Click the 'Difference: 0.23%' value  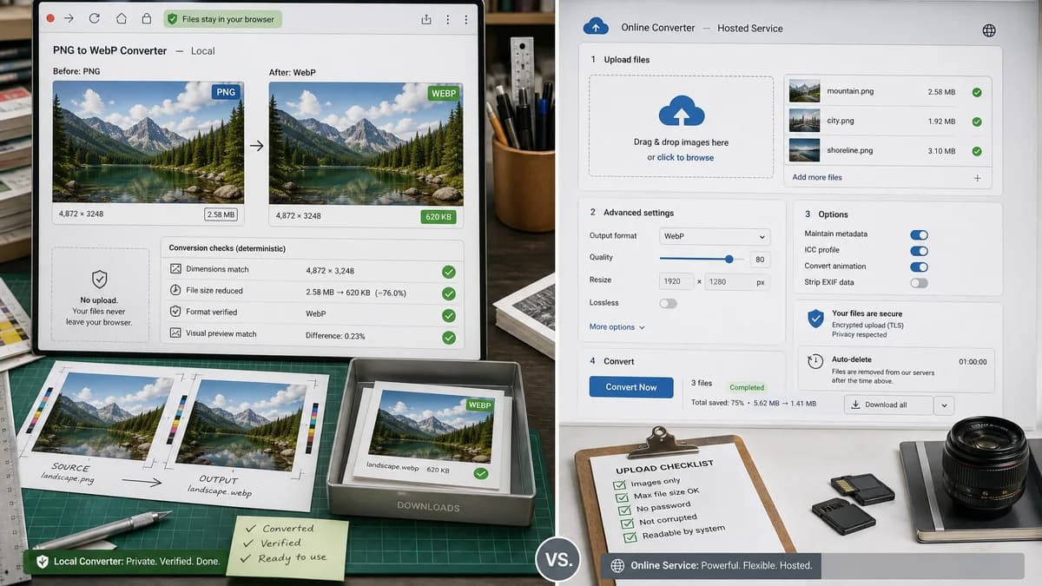point(336,336)
